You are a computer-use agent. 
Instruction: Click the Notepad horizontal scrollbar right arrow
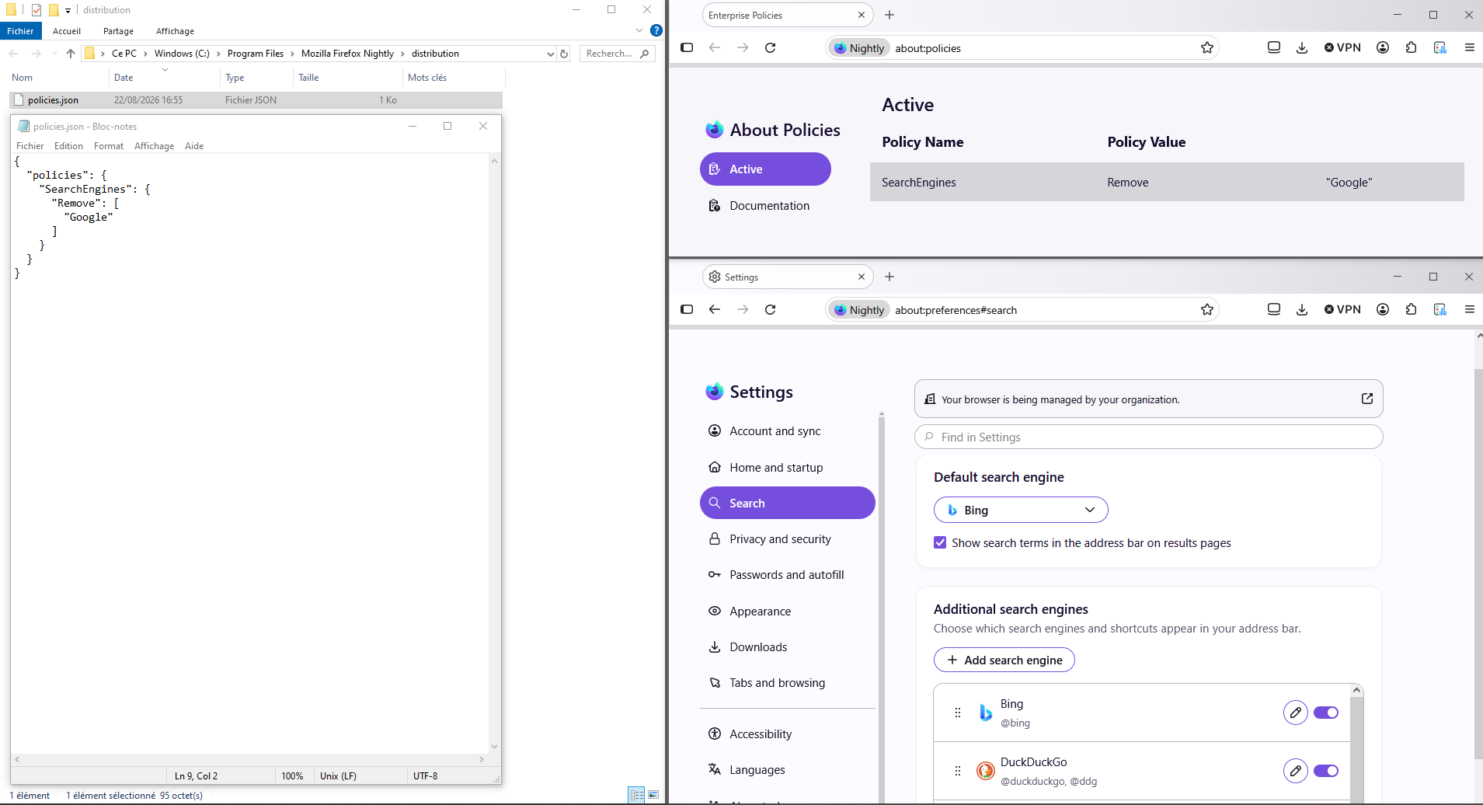coord(482,759)
